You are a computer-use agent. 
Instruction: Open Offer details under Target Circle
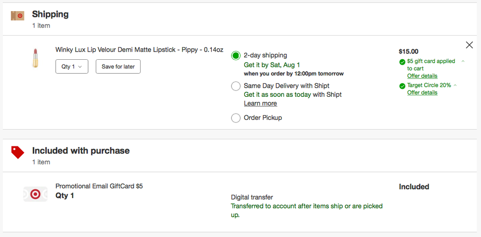tap(422, 92)
